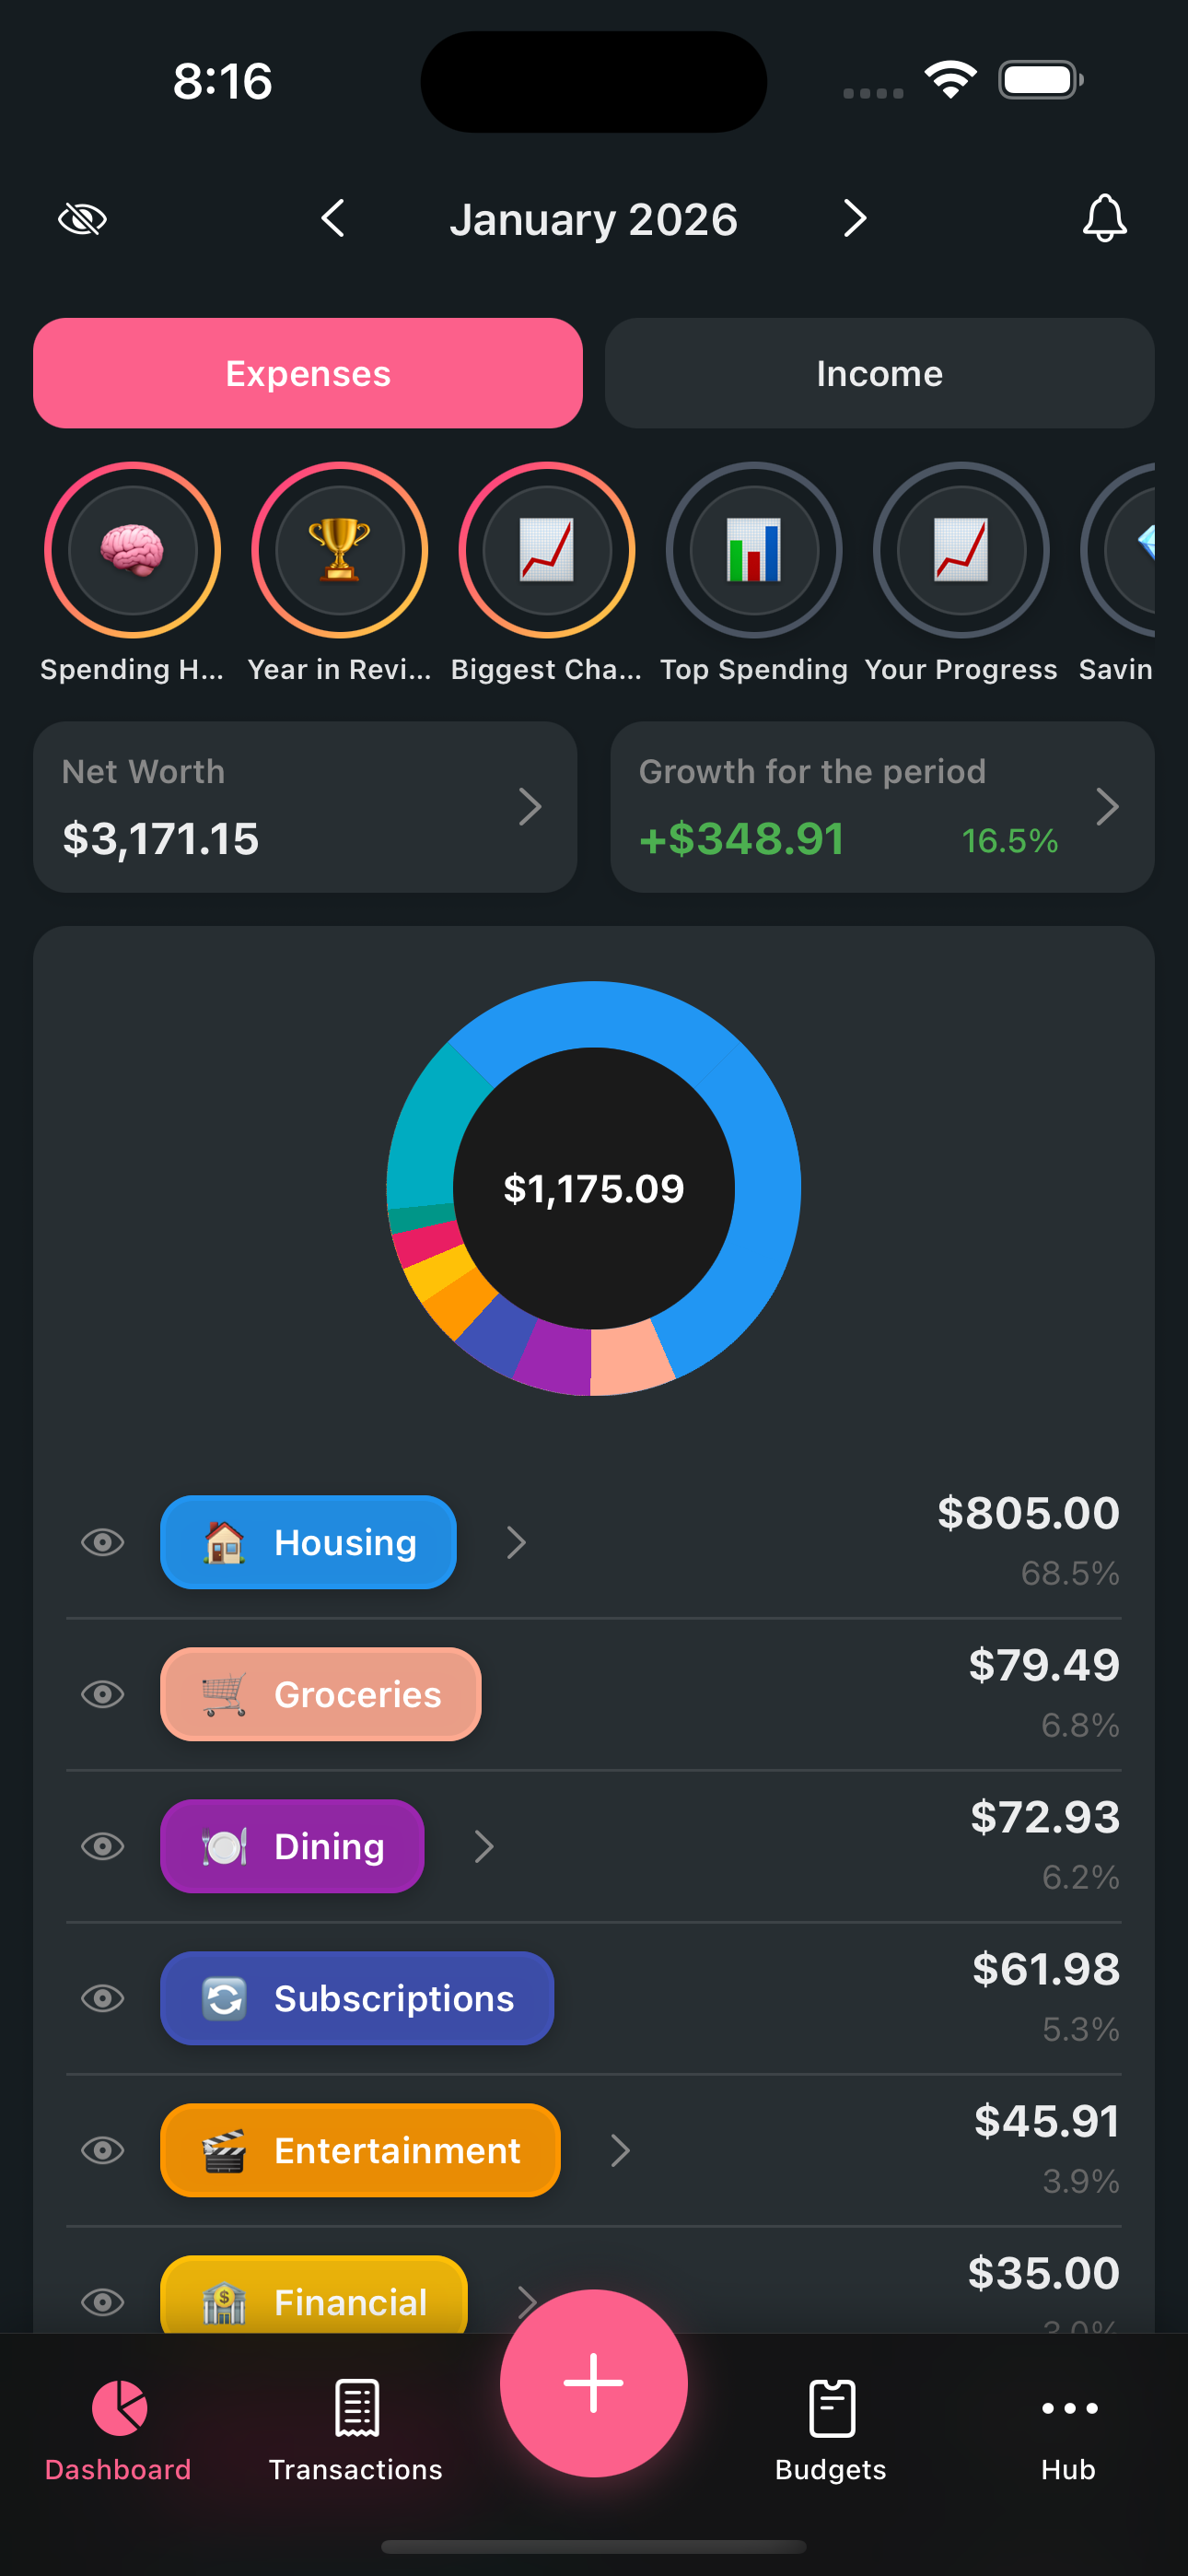Hide the Groceries category via its eye toggle
Image resolution: width=1188 pixels, height=2576 pixels.
click(x=102, y=1695)
